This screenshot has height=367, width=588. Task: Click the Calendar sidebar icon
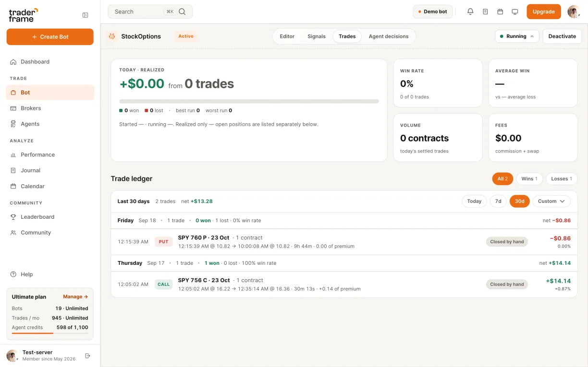coord(13,186)
